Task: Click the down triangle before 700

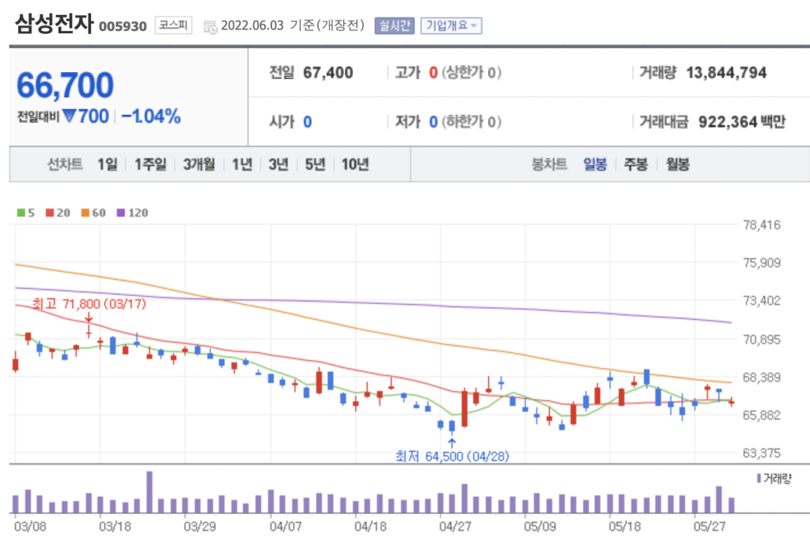Action: coord(69,116)
